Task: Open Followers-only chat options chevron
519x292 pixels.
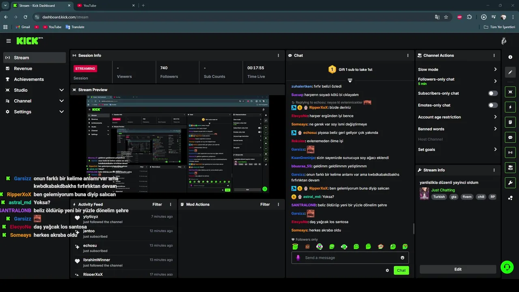Action: (495, 81)
